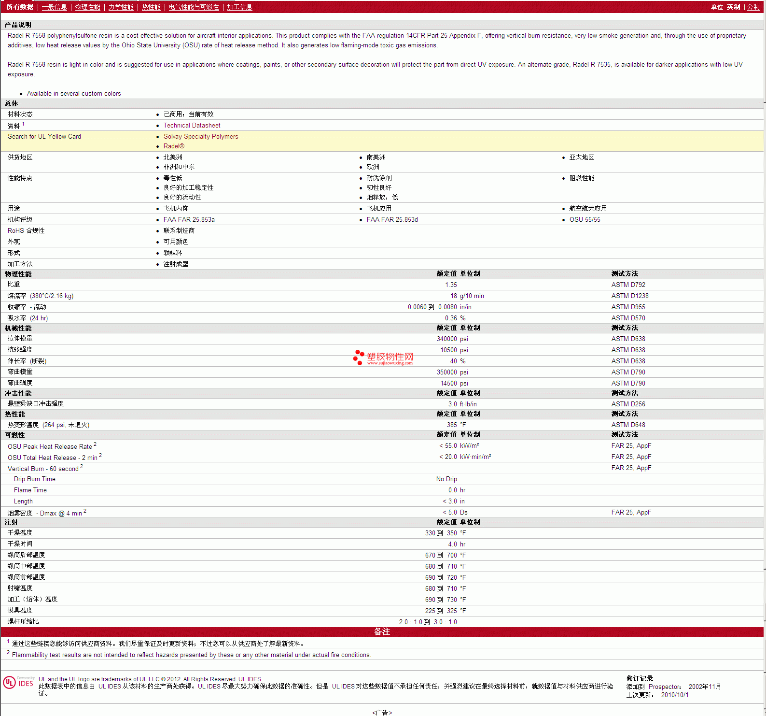This screenshot has width=766, height=716.
Task: Select the 热变形温度 value 385
Action: coord(452,425)
